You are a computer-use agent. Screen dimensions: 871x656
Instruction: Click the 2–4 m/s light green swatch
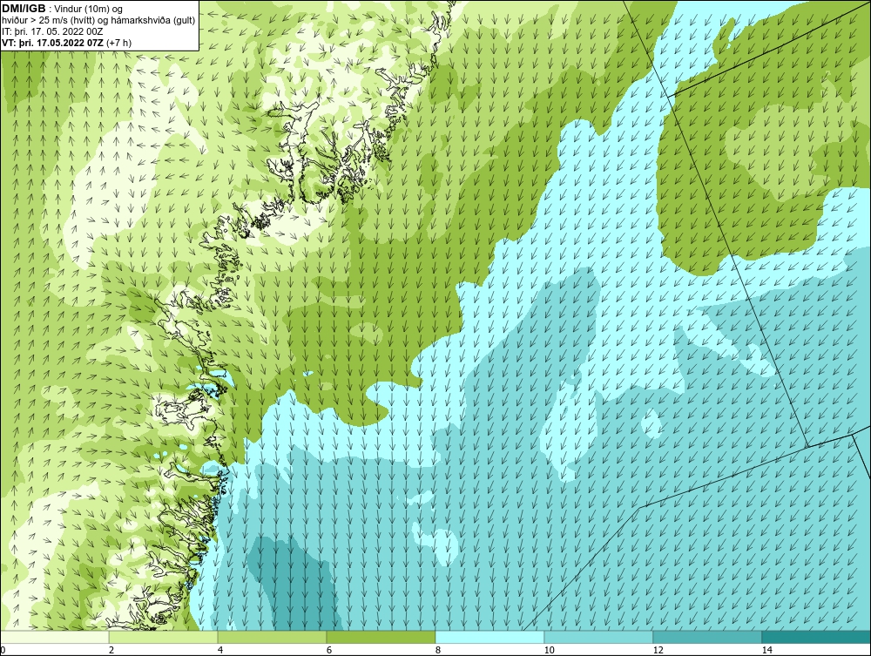pyautogui.click(x=164, y=637)
